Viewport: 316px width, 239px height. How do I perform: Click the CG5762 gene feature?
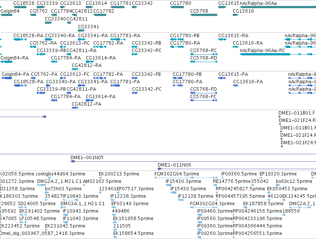(x=33, y=15)
